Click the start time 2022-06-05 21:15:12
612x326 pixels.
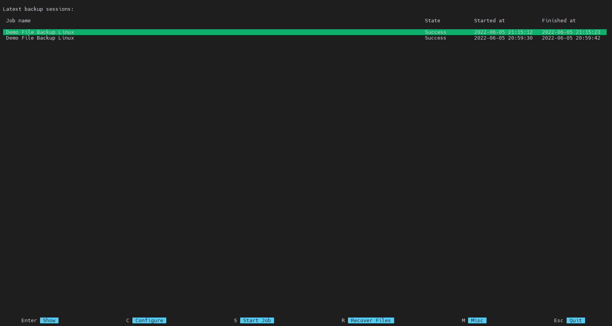tap(503, 32)
